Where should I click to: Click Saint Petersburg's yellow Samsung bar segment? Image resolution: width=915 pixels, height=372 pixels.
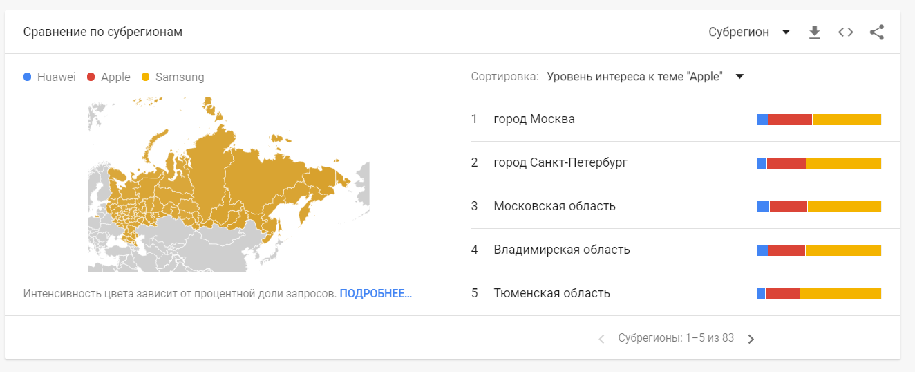843,163
